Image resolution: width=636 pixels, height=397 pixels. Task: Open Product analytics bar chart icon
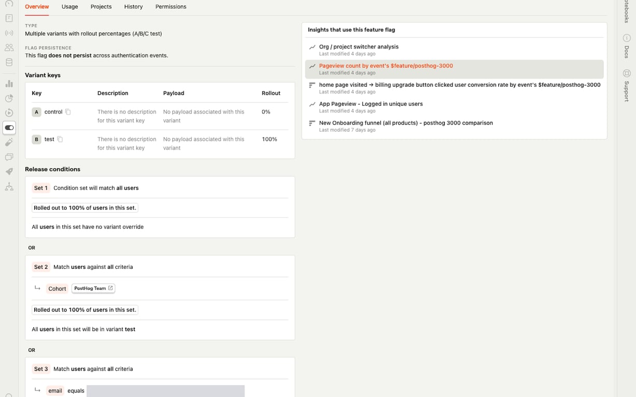(9, 84)
